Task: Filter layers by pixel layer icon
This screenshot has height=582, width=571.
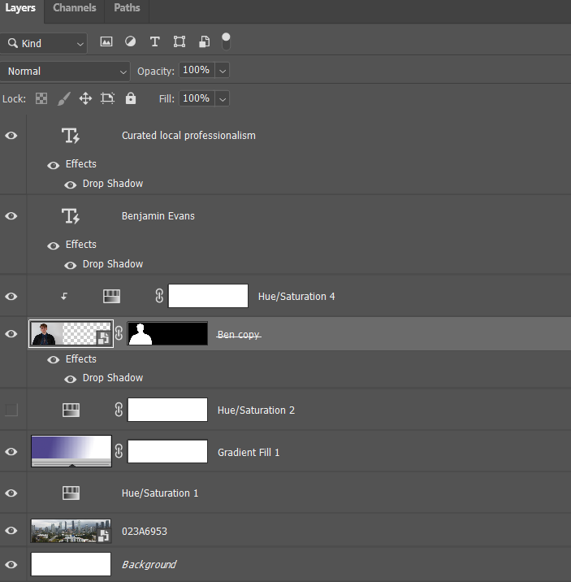Action: (106, 42)
